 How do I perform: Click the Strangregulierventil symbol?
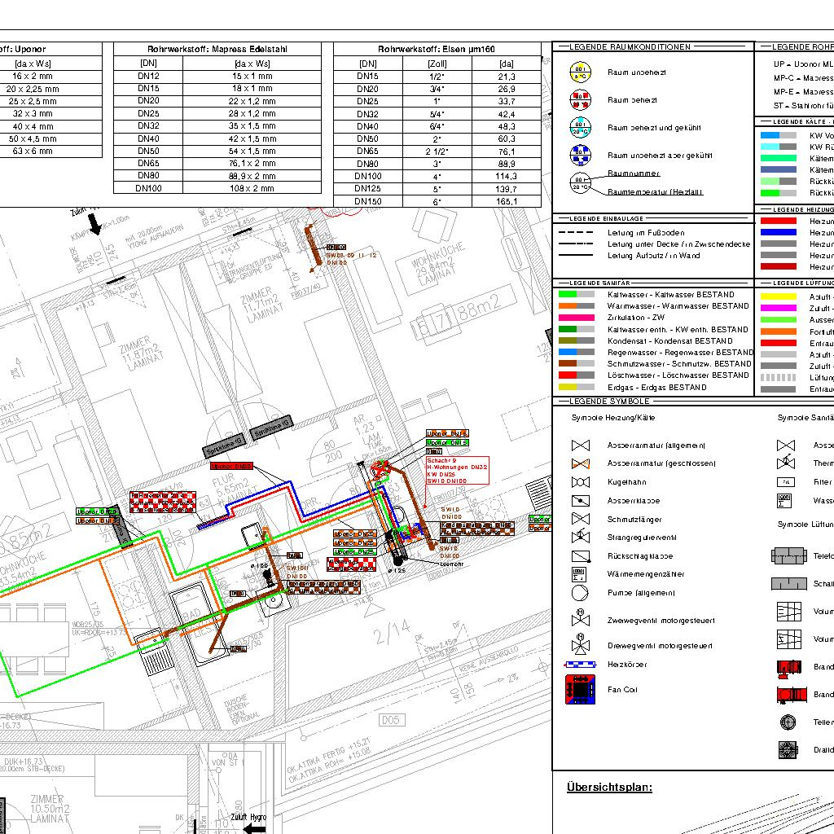point(580,537)
